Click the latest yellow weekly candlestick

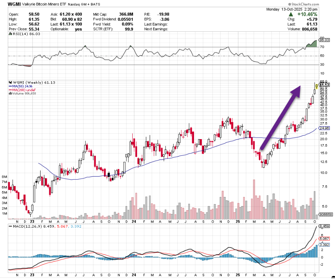click(x=316, y=87)
